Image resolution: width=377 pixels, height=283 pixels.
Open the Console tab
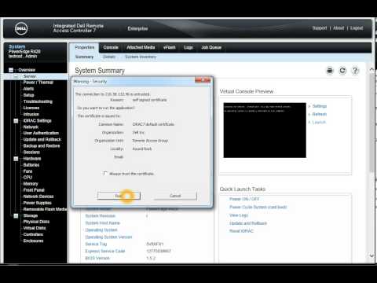[111, 47]
